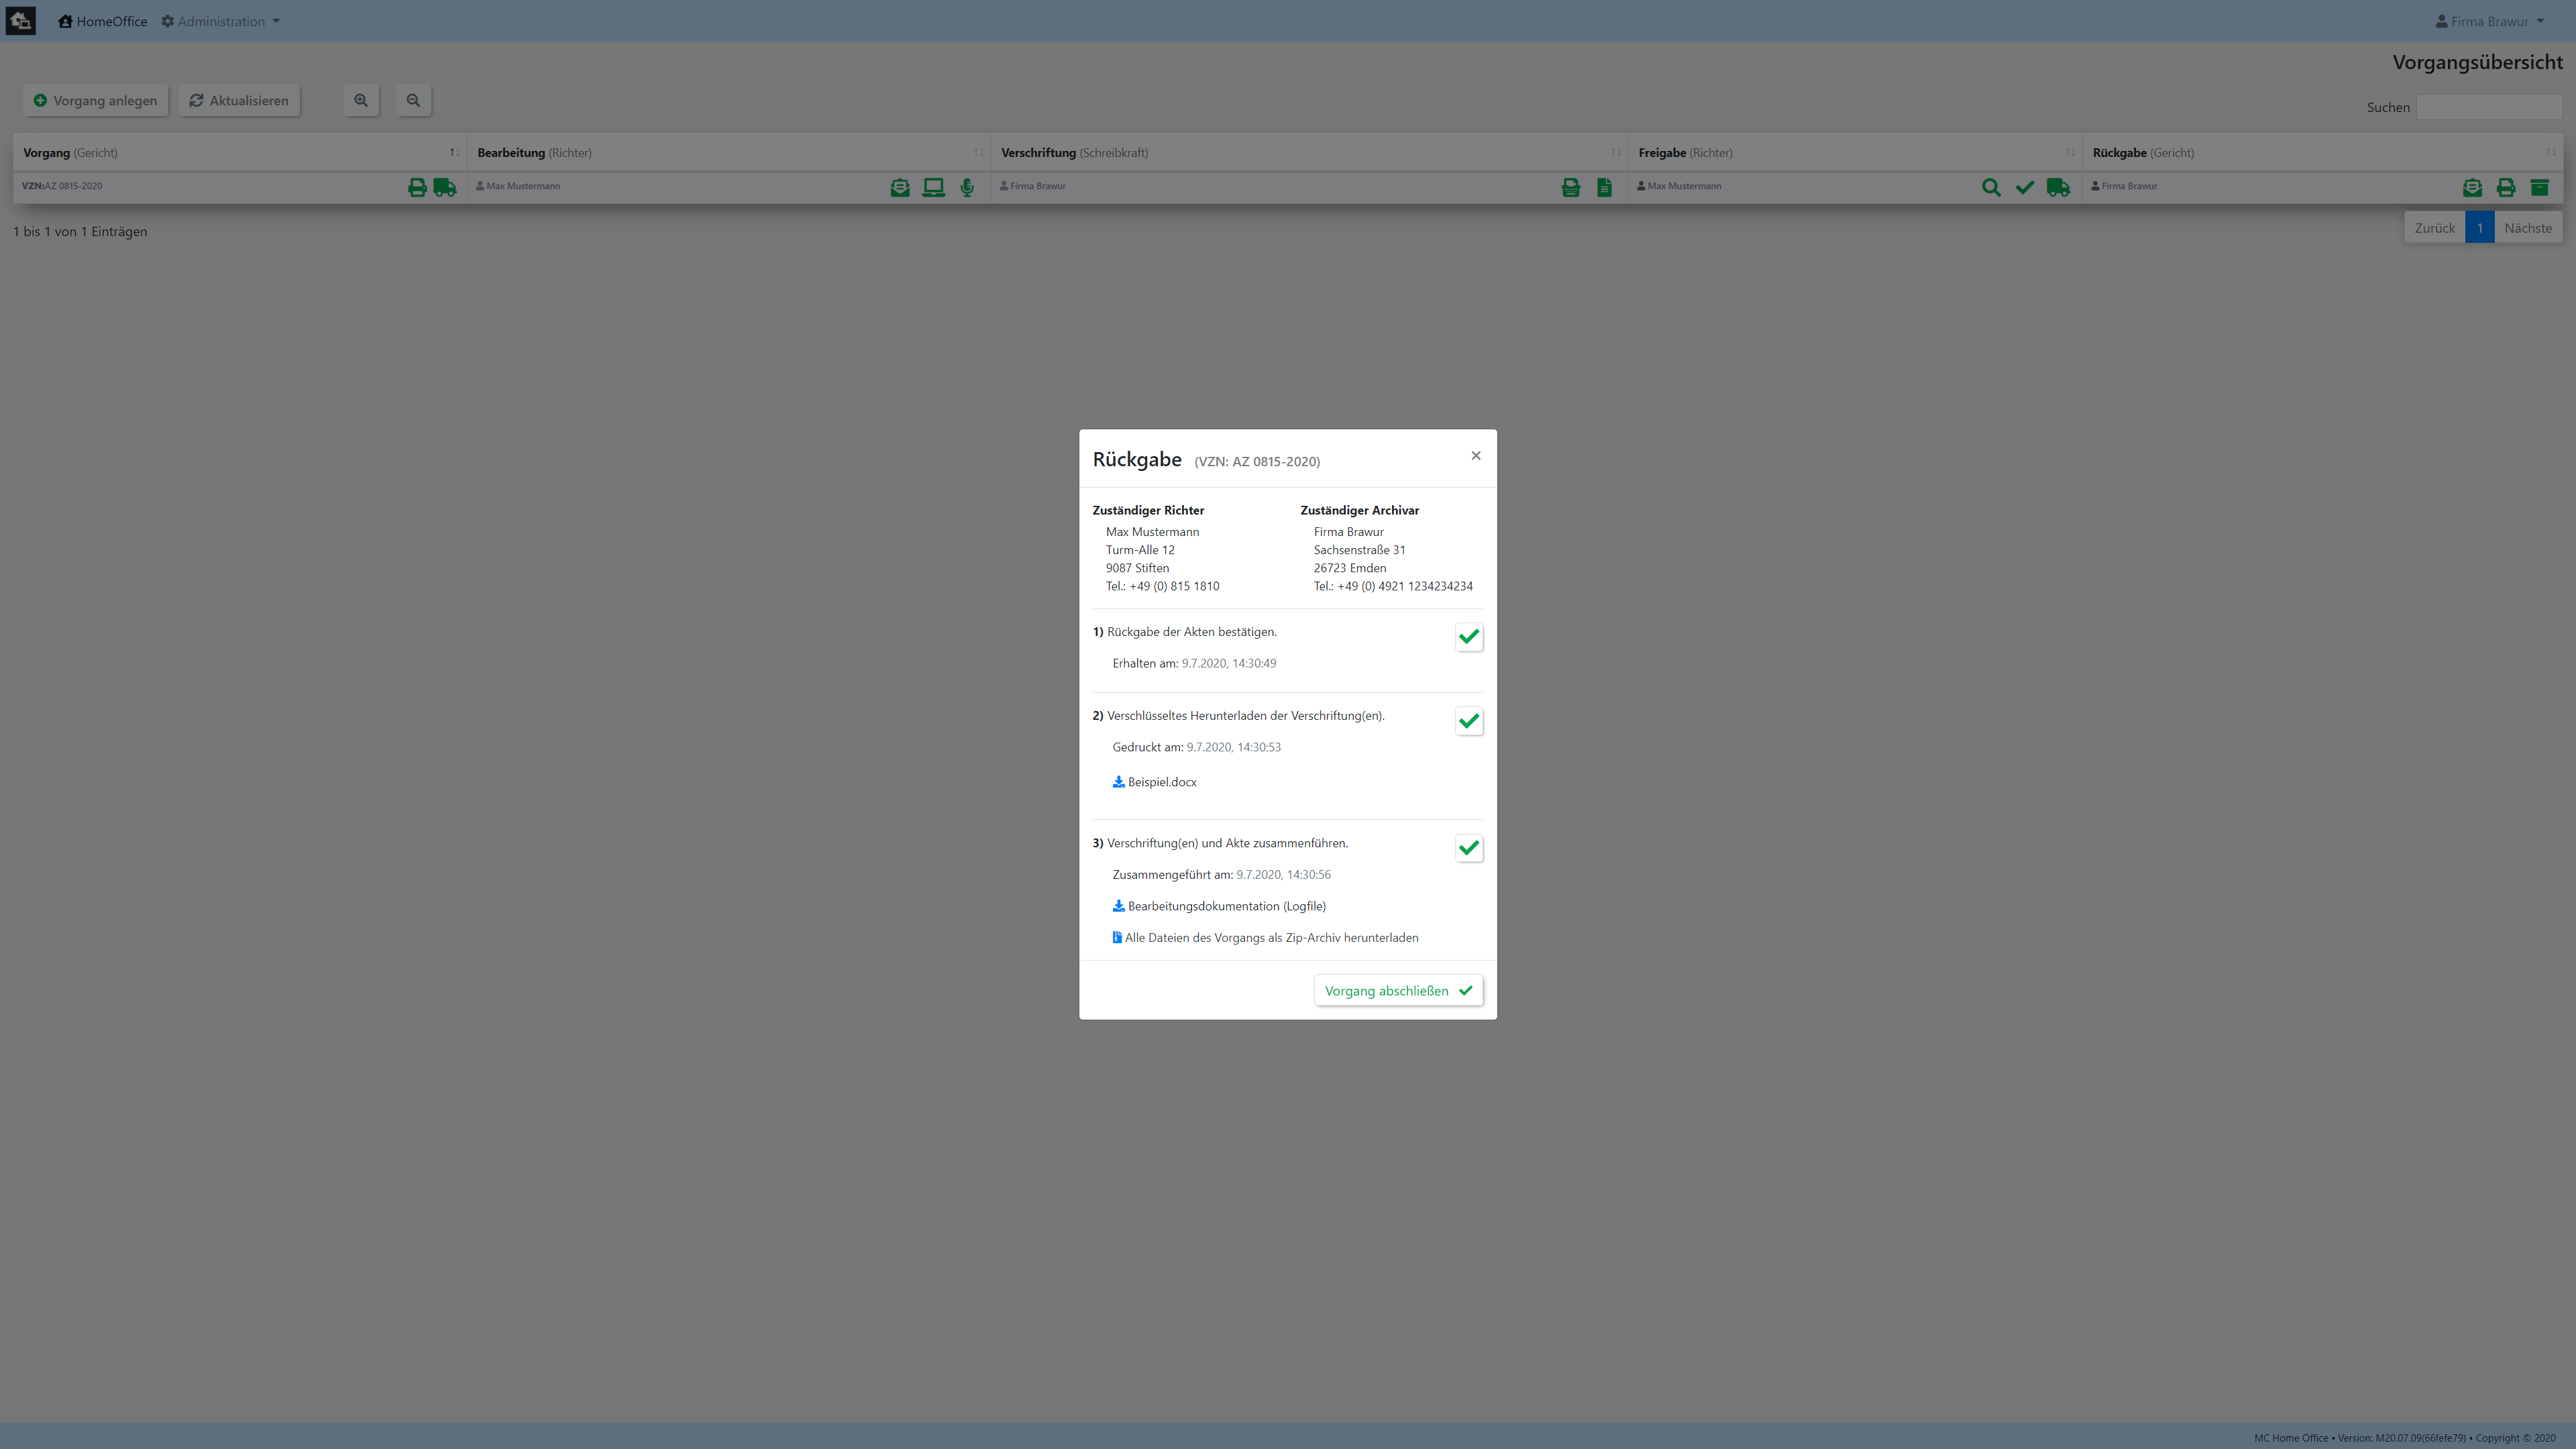2576x1449 pixels.
Task: Click the Vorgang abschließen button
Action: coord(1398,990)
